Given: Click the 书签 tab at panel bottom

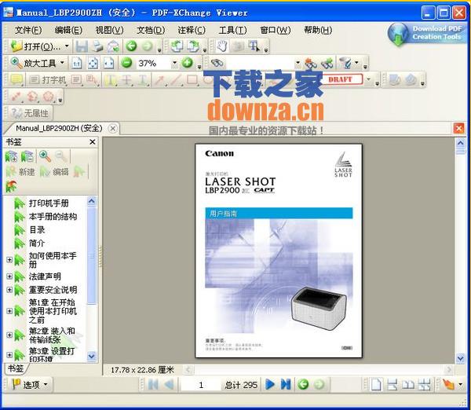Looking at the screenshot, I should [16, 368].
